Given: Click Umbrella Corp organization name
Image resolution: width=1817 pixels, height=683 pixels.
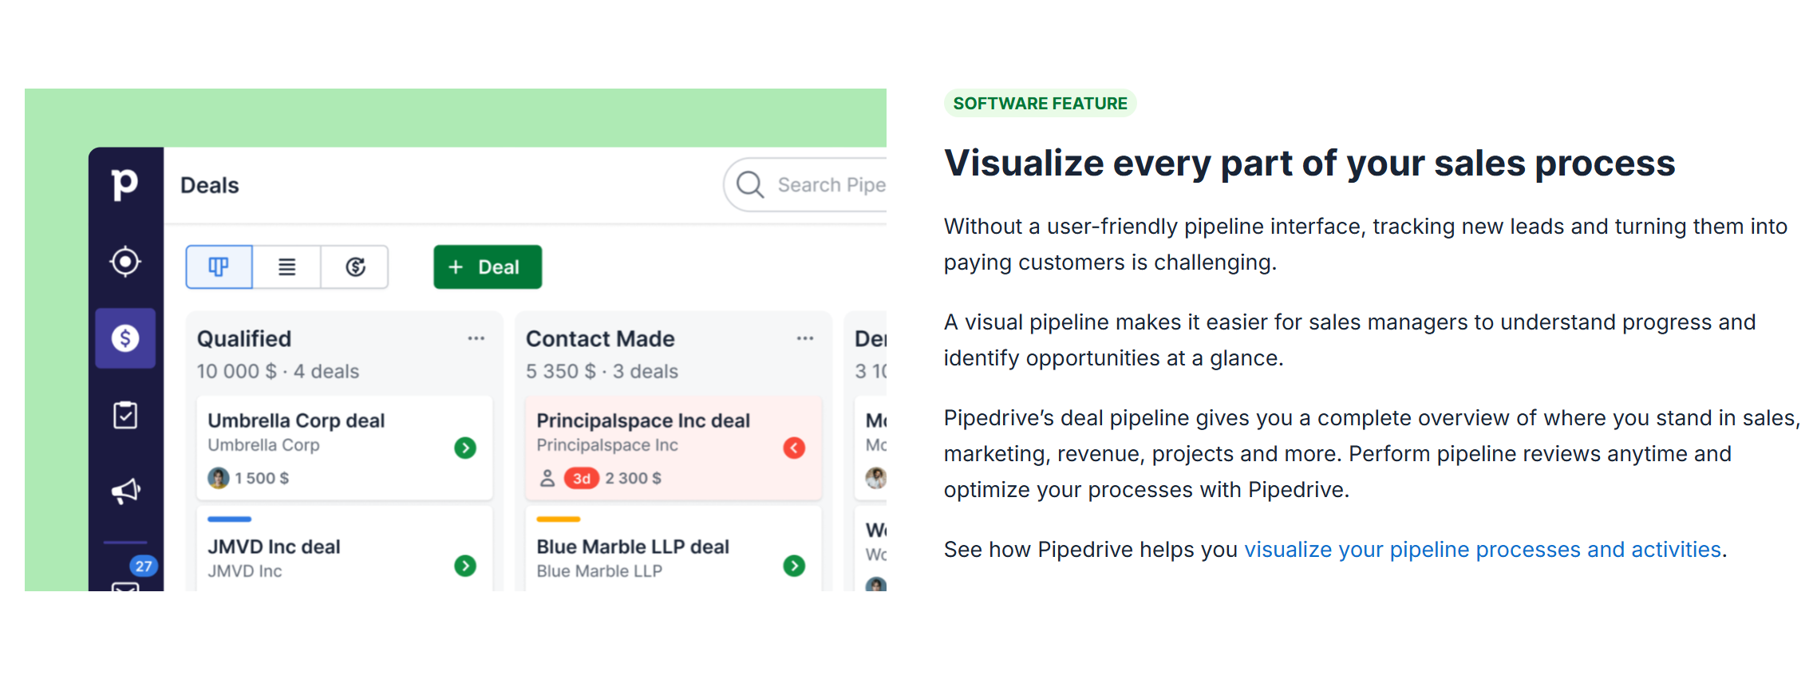Looking at the screenshot, I should point(263,445).
